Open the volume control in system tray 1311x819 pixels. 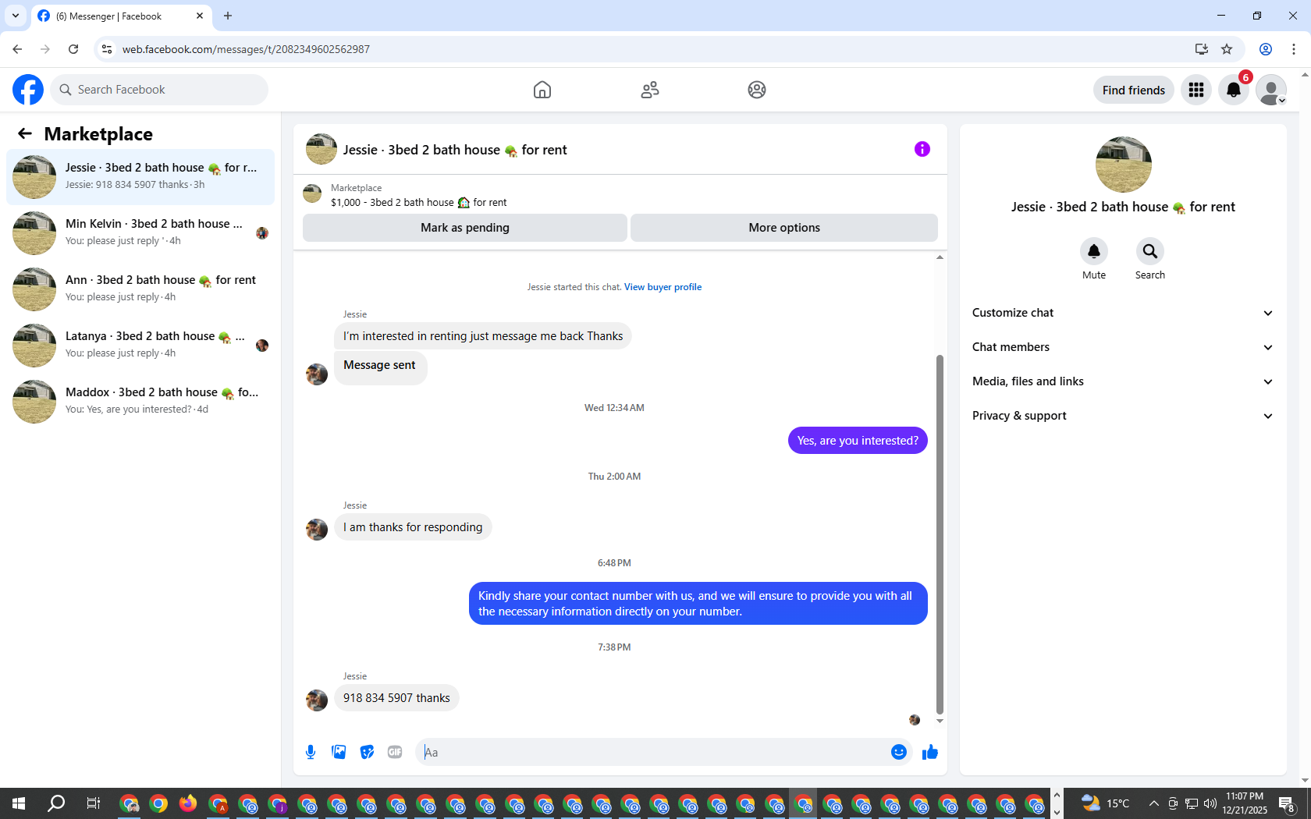coord(1210,803)
